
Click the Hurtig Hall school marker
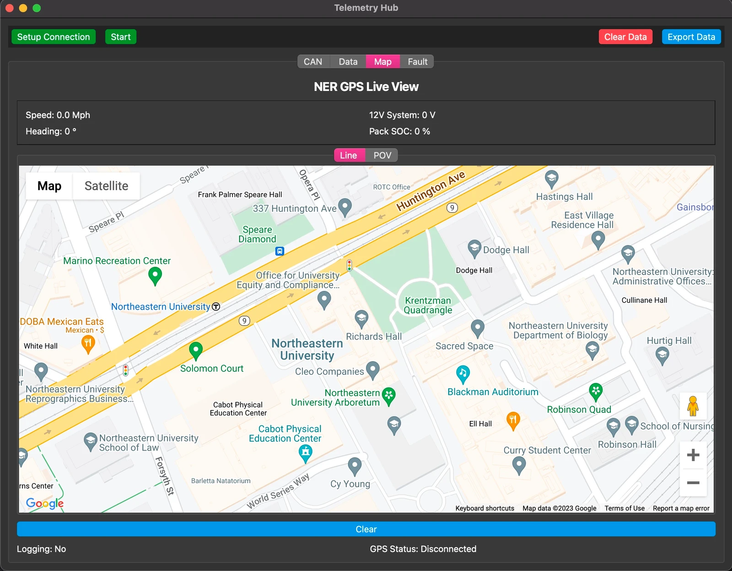coord(662,356)
